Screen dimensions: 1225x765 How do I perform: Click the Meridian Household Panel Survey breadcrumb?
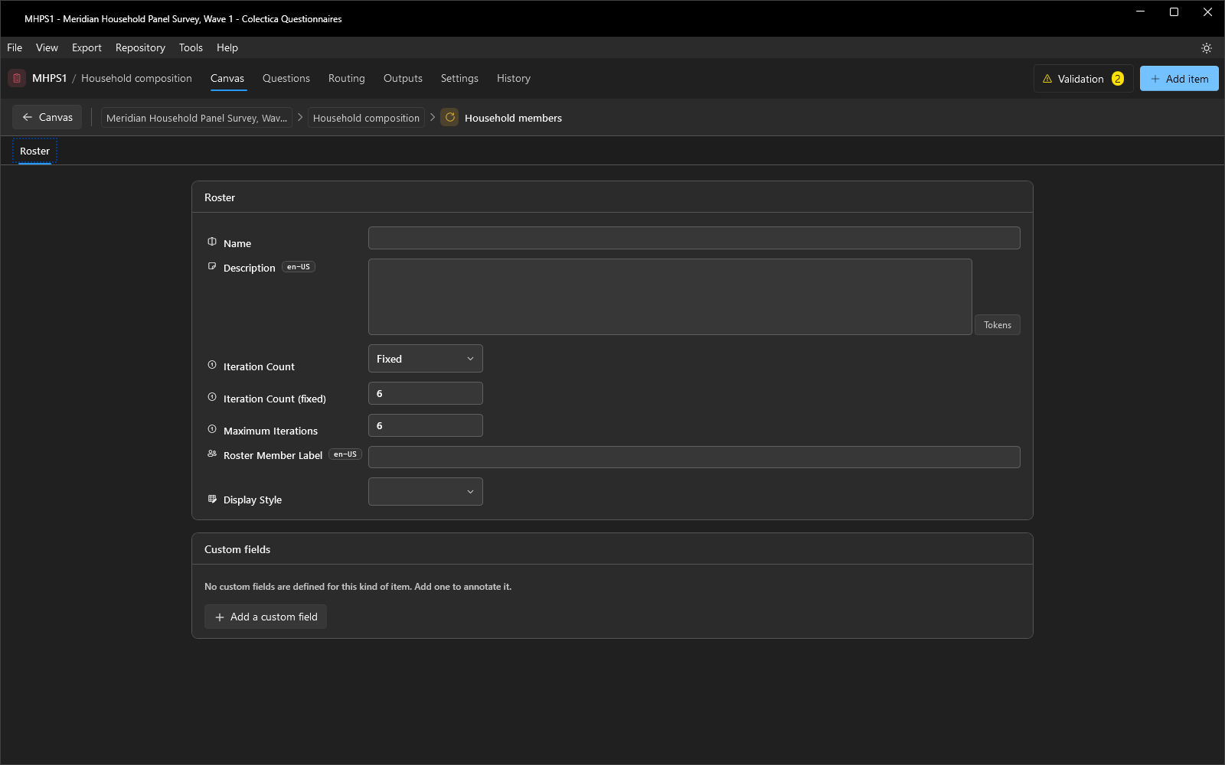pyautogui.click(x=197, y=118)
